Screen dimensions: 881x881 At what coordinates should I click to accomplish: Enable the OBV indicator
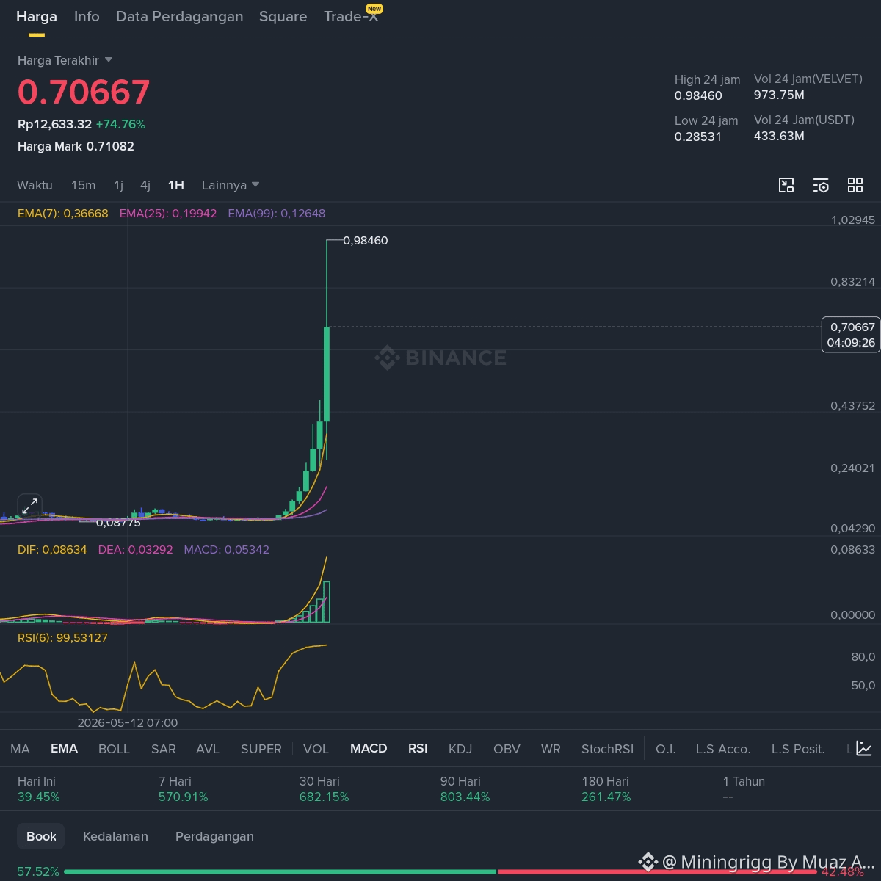507,749
